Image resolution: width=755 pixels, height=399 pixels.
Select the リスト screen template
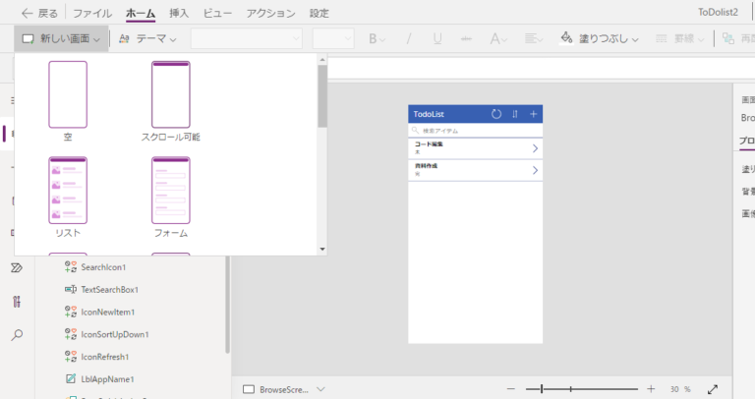point(68,197)
